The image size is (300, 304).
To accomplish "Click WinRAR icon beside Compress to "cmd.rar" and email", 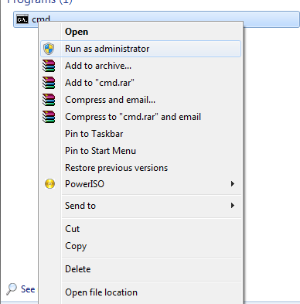I will tap(49, 117).
